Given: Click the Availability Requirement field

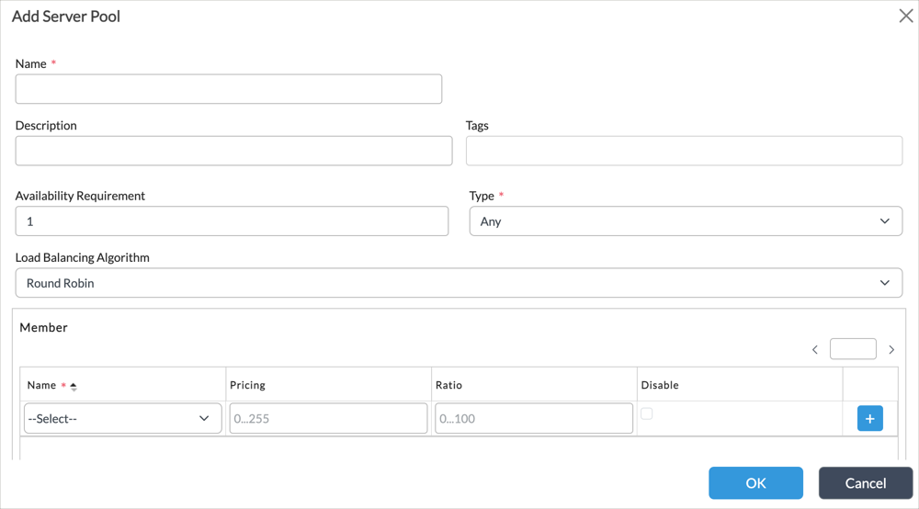Looking at the screenshot, I should point(232,221).
